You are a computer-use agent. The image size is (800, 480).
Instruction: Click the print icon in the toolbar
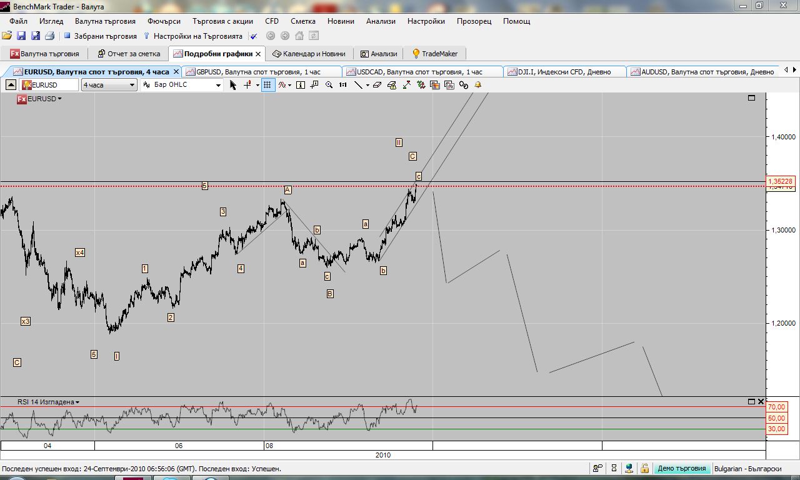(49, 36)
